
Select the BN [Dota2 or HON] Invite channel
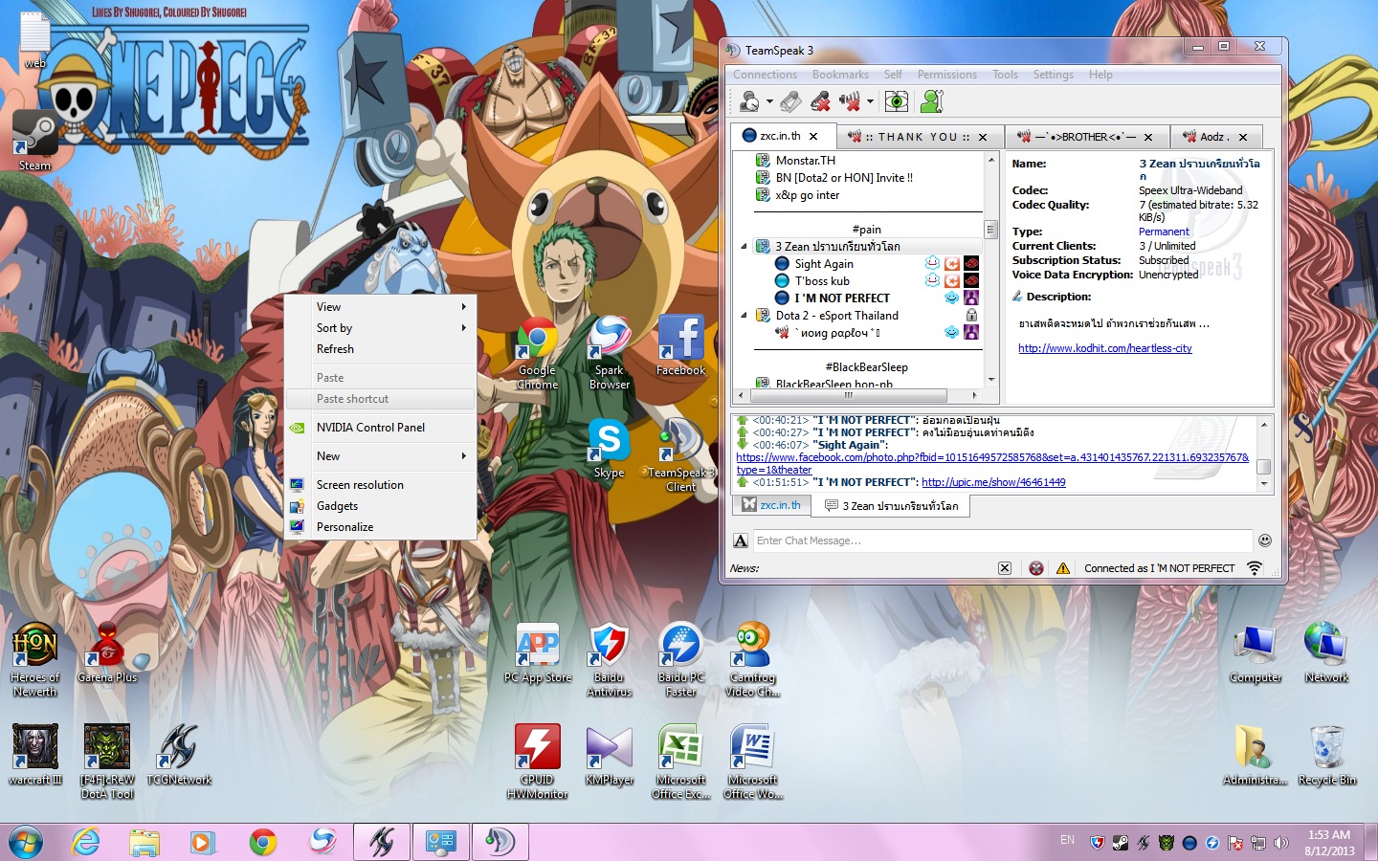point(843,178)
